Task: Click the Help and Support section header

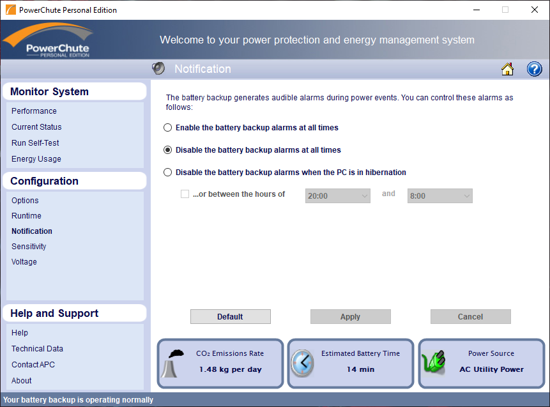Action: pyautogui.click(x=74, y=313)
